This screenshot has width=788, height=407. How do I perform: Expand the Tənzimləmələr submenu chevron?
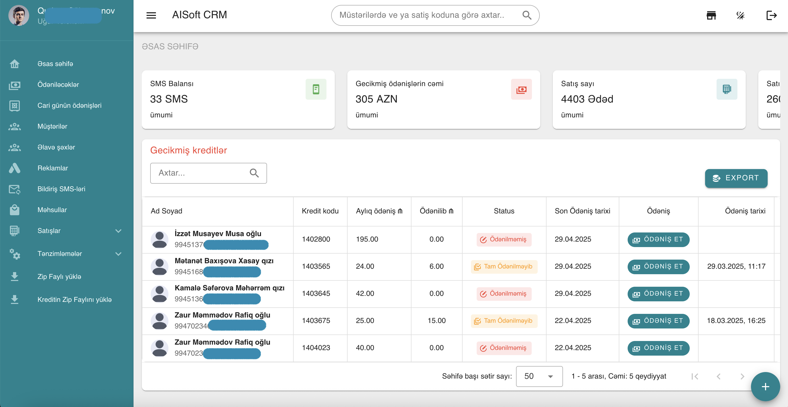tap(118, 254)
